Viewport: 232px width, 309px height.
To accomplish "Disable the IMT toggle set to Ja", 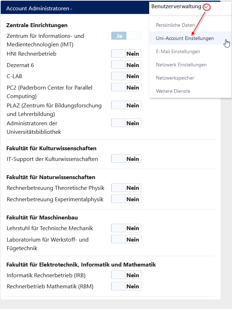I will tap(126, 36).
